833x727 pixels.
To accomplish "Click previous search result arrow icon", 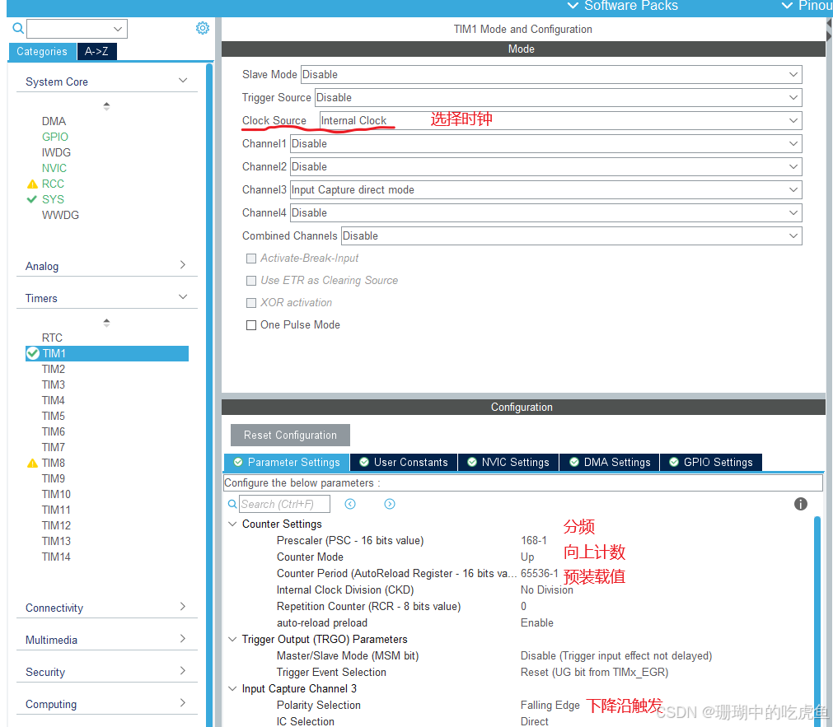I will click(350, 504).
